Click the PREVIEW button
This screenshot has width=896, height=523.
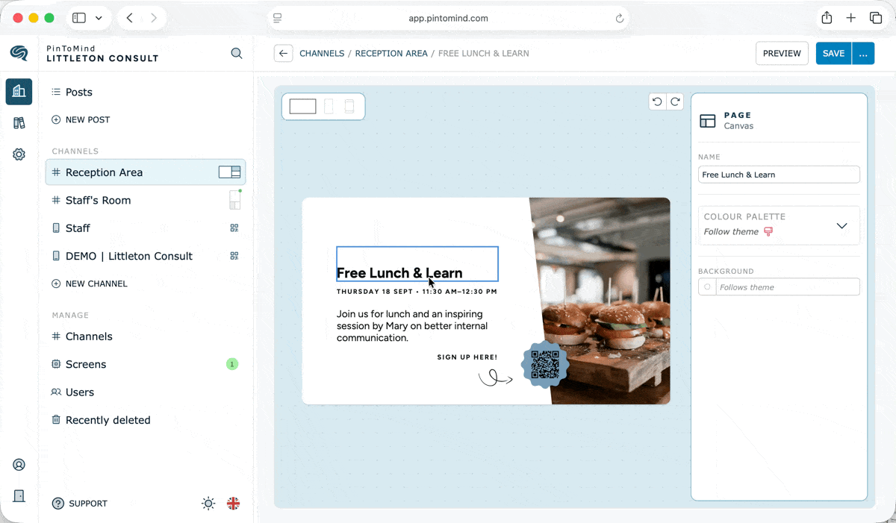click(x=782, y=53)
